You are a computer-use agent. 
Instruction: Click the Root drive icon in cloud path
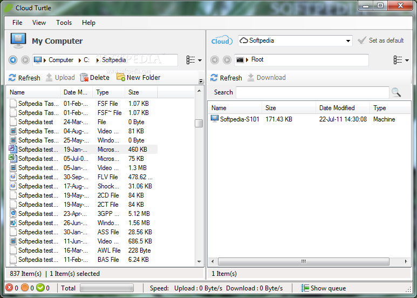[x=240, y=59]
